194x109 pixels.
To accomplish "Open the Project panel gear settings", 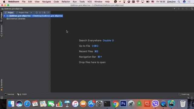I will tap(45, 13).
